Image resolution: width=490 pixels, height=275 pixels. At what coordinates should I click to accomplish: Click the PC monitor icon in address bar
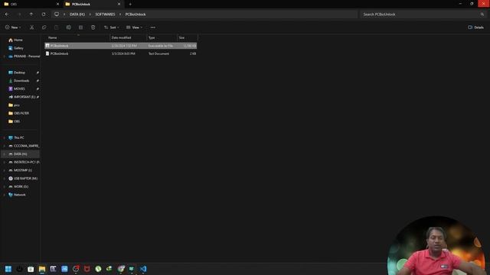57,15
